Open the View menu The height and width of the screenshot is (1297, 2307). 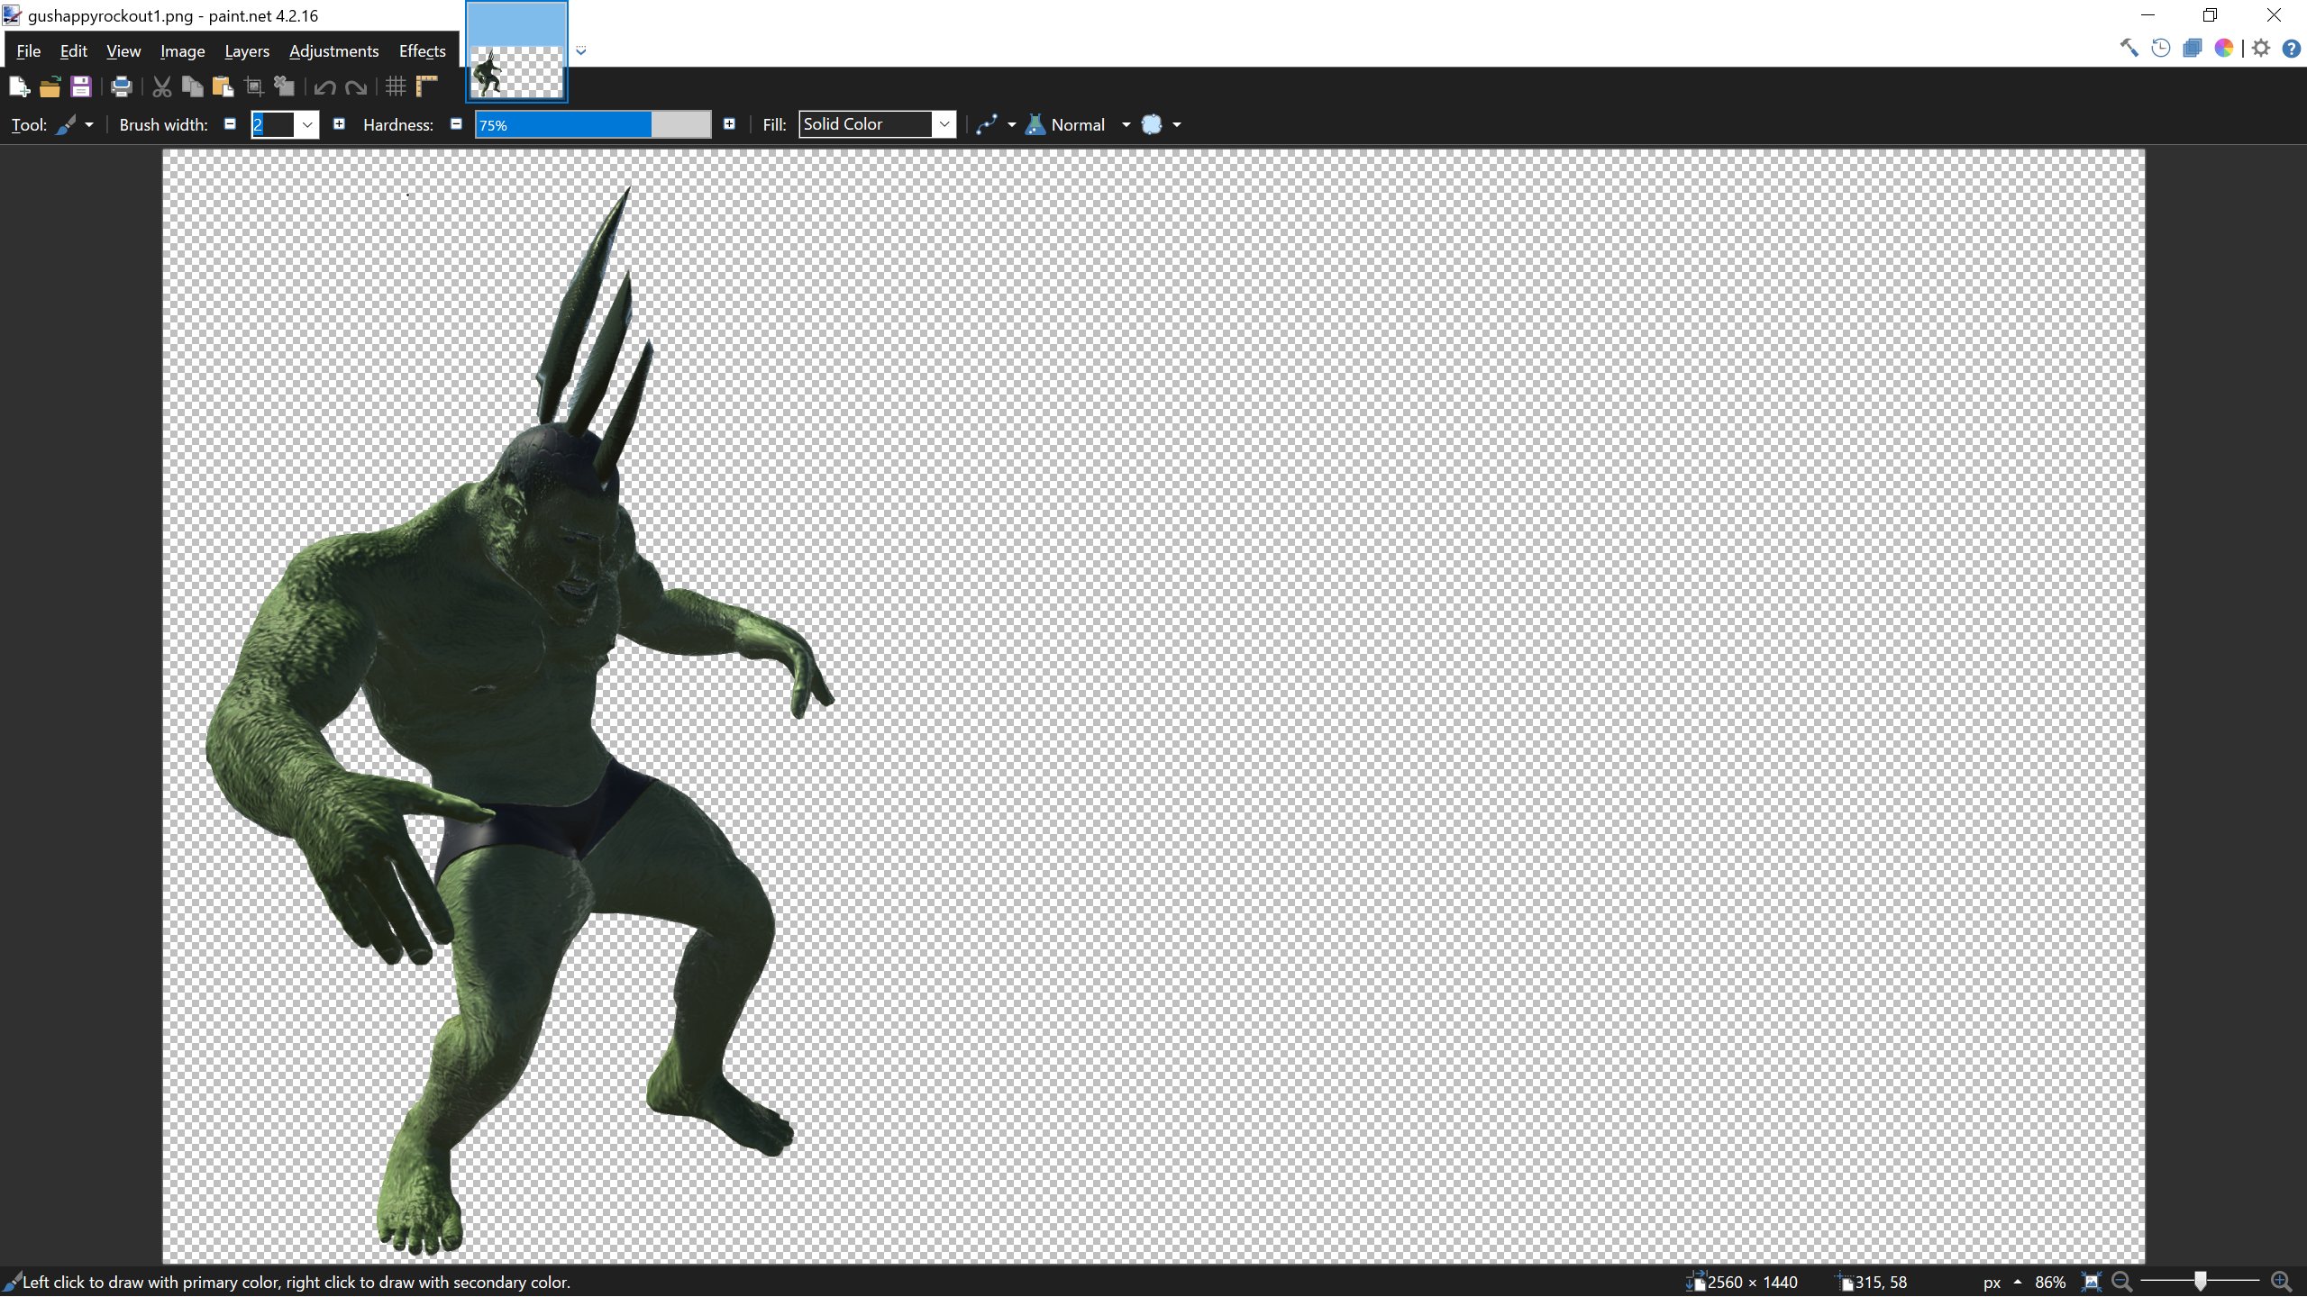click(x=123, y=51)
